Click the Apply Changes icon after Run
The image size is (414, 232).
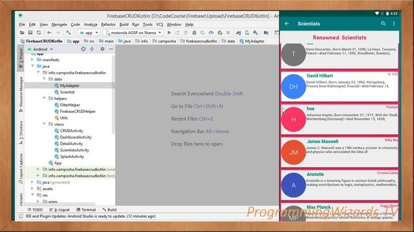177,33
